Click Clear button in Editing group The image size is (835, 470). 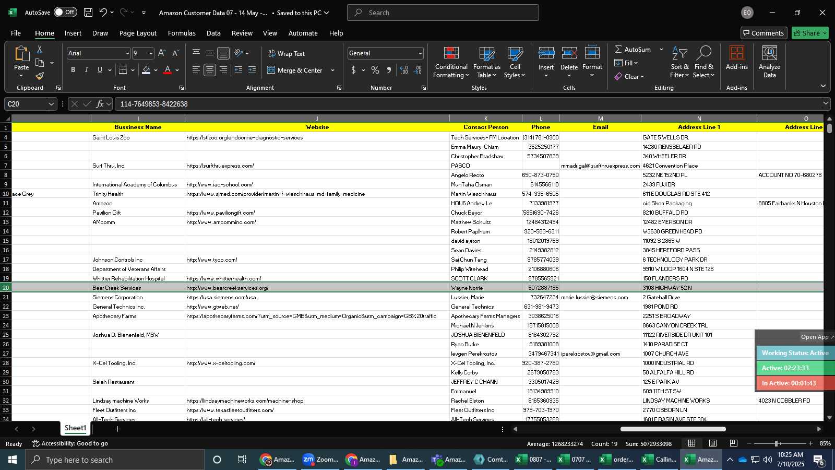coord(629,76)
